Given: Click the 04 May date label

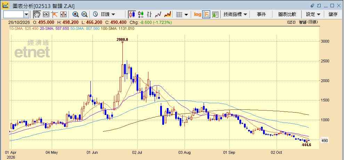Looking at the screenshot, I should tap(52, 153).
